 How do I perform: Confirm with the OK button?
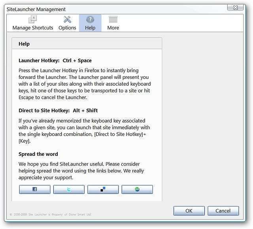[x=189, y=211]
